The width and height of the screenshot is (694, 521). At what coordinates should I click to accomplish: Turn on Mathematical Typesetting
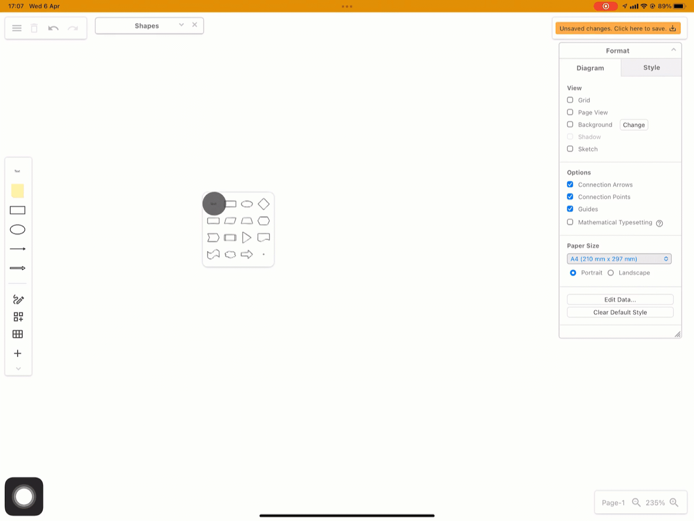point(570,222)
